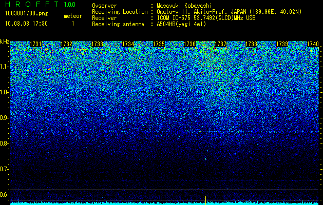Viewport: 323px width, 205px height.
Task: Click the 1737 time marker label
Action: [220, 44]
